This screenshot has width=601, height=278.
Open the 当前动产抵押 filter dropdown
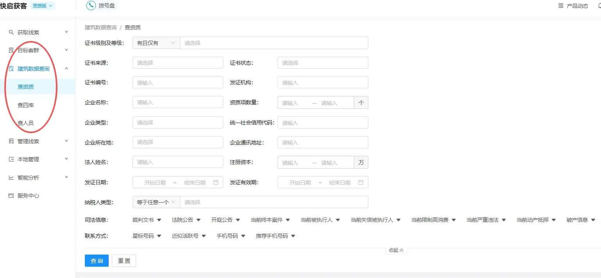[x=536, y=220]
